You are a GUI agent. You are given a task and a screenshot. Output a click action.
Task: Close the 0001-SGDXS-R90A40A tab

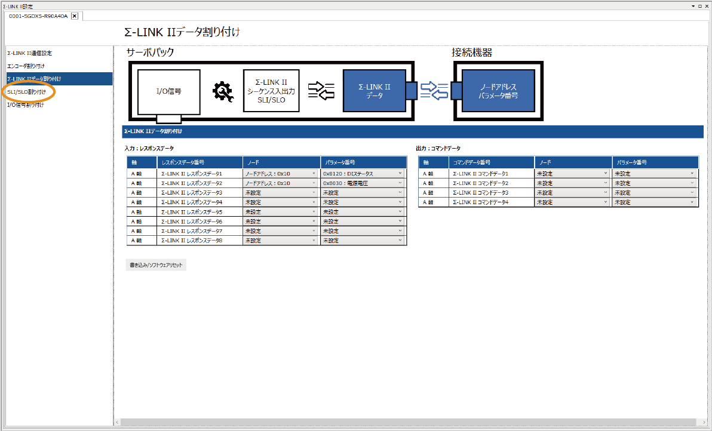point(75,16)
